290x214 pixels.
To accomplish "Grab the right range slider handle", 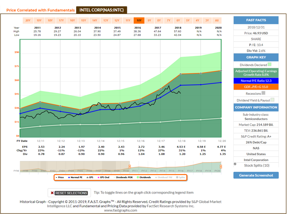I will (x=221, y=166).
